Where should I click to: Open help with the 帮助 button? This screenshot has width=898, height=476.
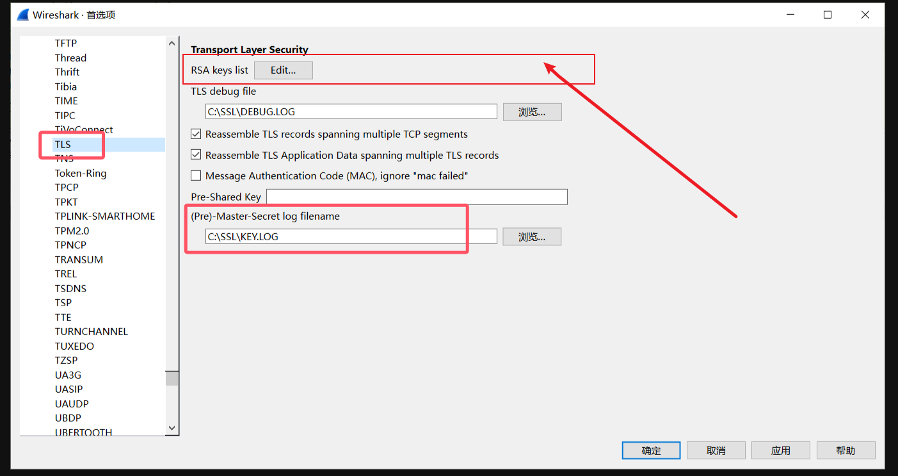click(846, 450)
